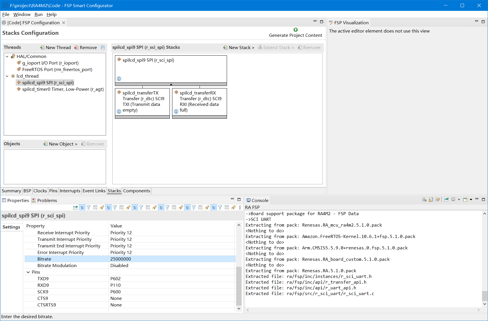Open the Open Console dropdown arrow

(471, 199)
